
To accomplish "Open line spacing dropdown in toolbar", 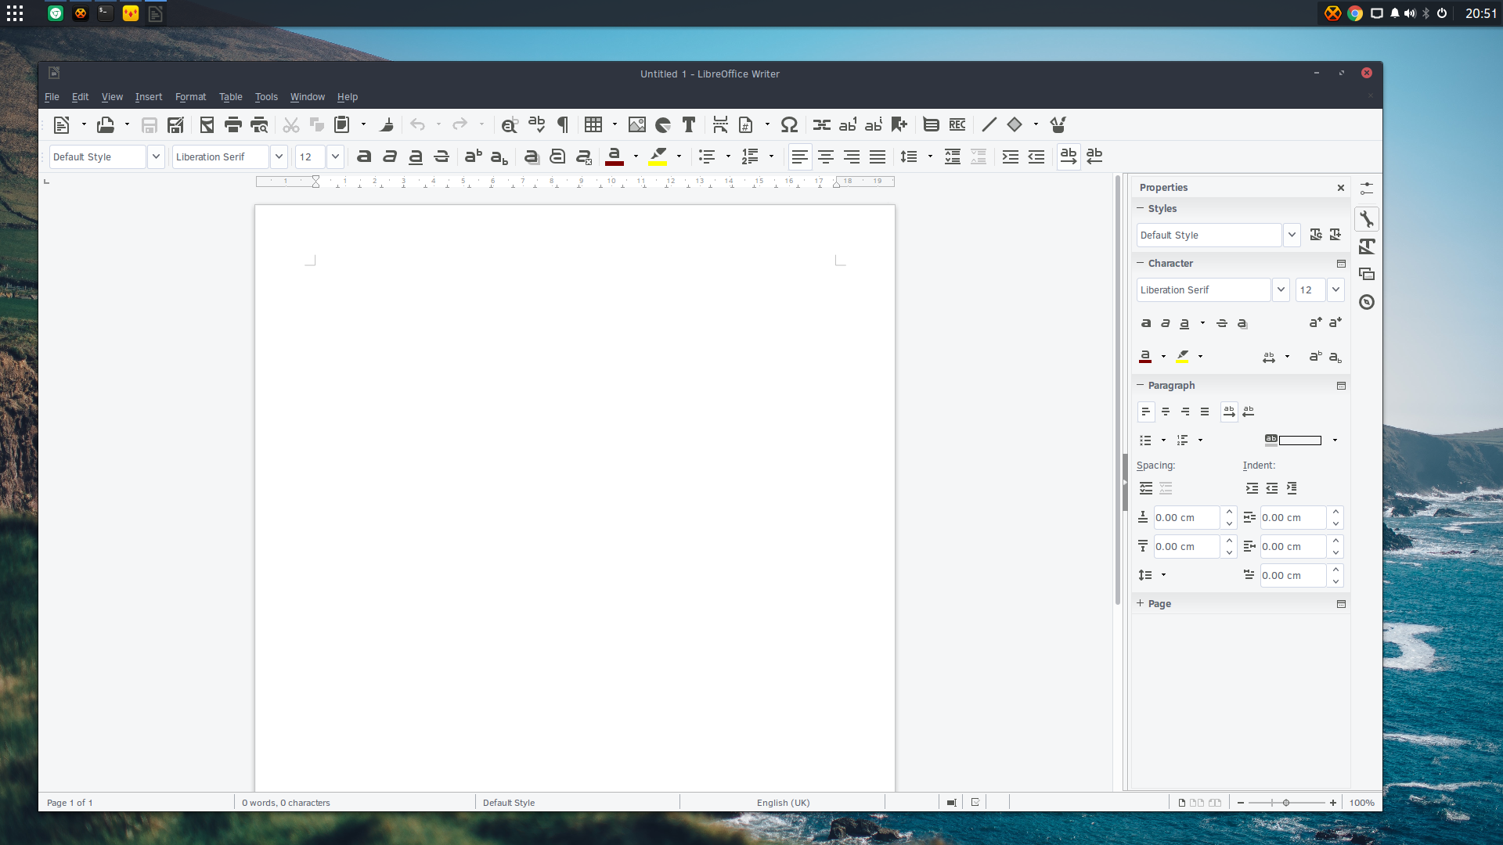I will [x=930, y=156].
